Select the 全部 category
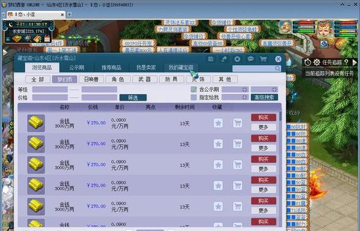Viewport: 360px width, 231px height. click(x=38, y=79)
